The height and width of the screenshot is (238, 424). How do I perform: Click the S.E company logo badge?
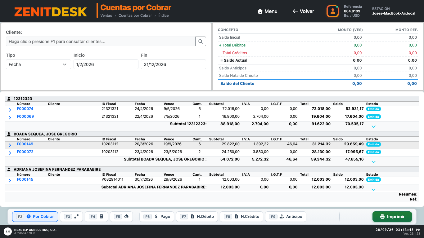coord(7,231)
